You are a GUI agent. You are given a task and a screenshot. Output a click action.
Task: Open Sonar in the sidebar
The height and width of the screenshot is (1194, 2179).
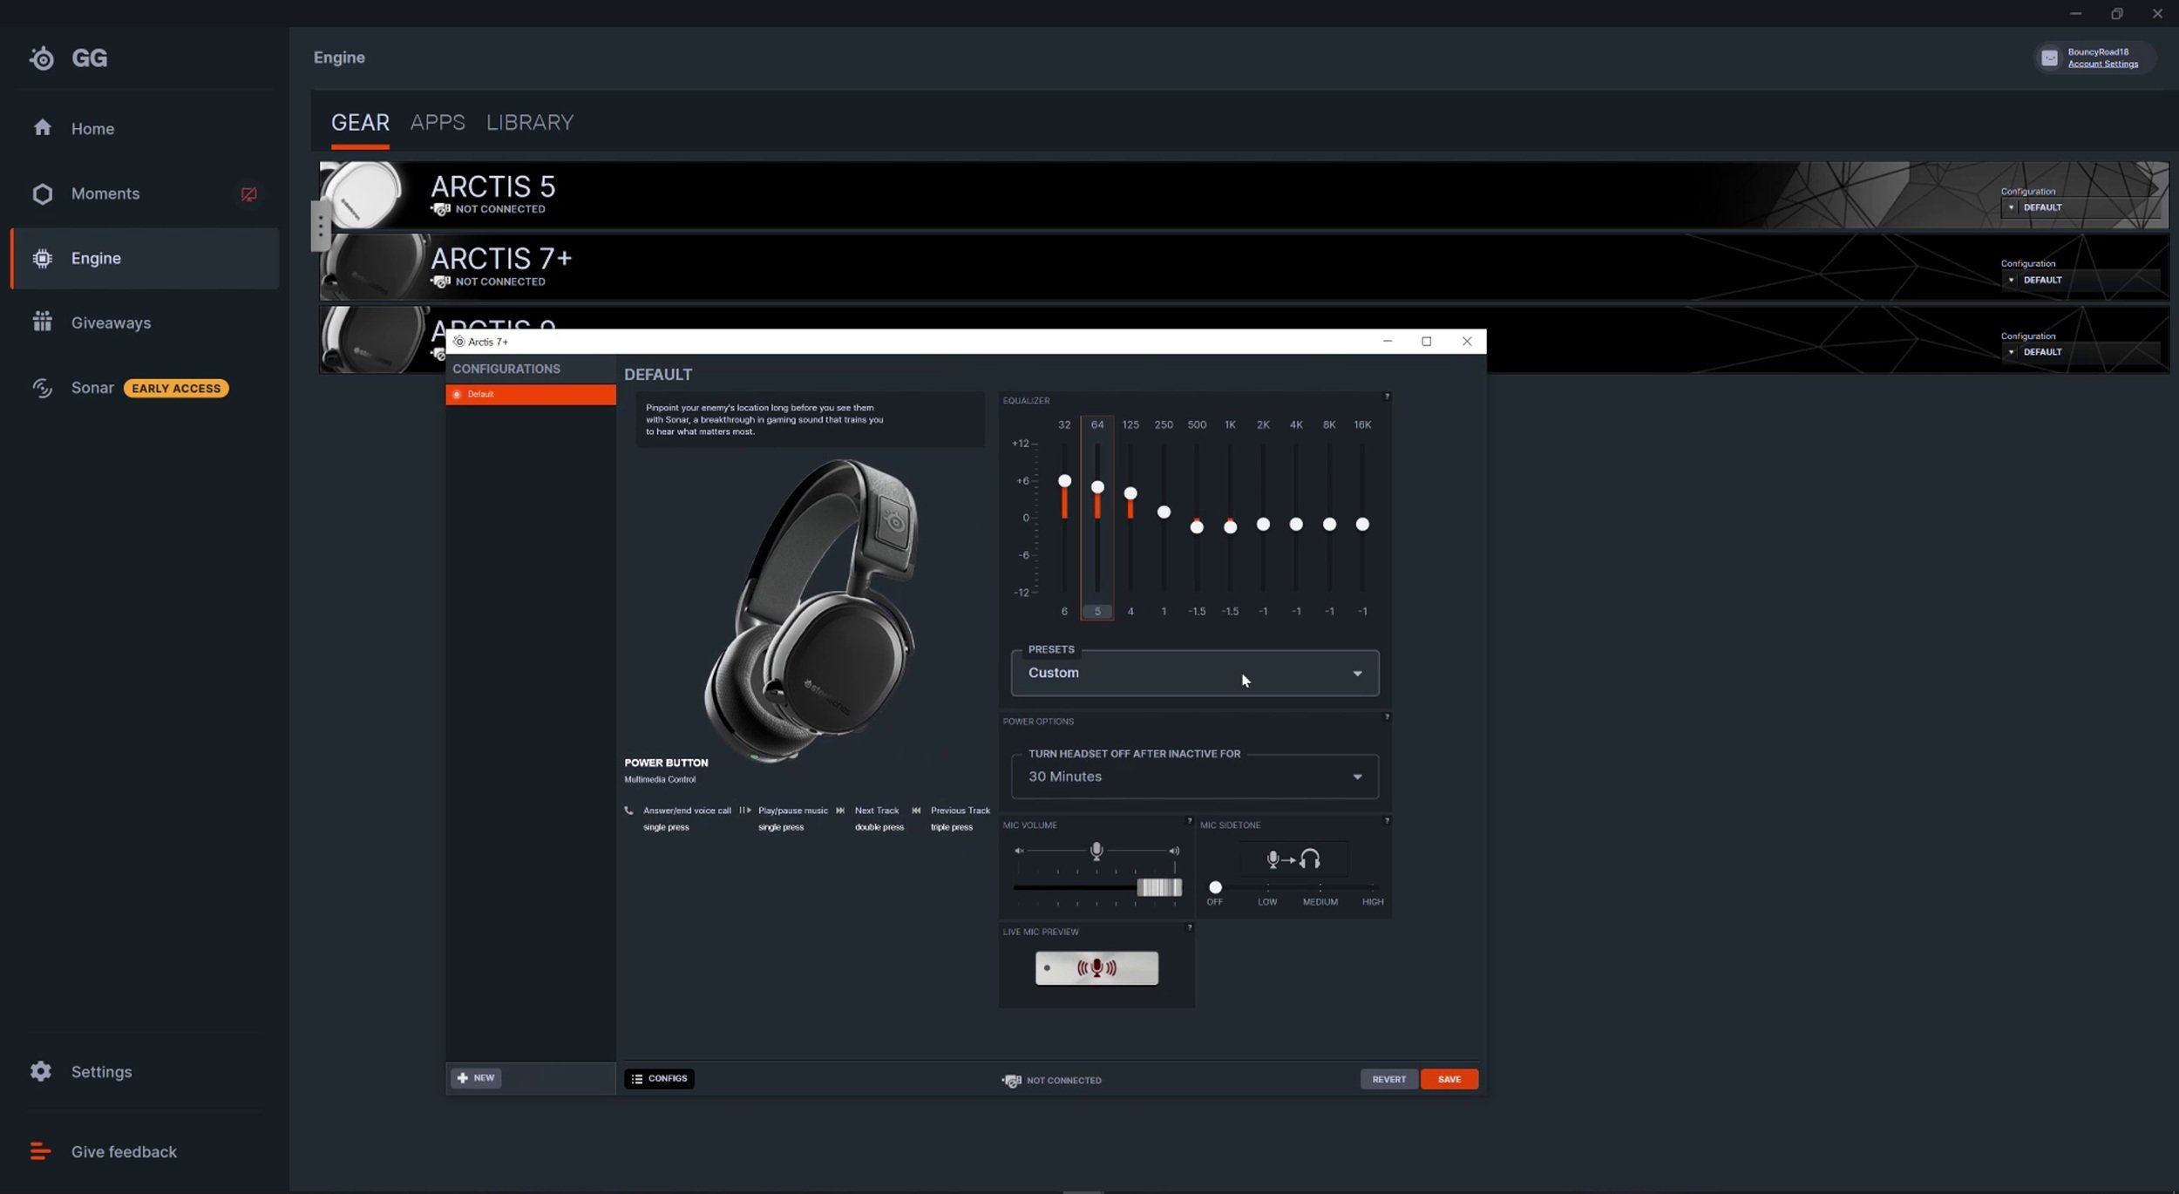coord(92,388)
